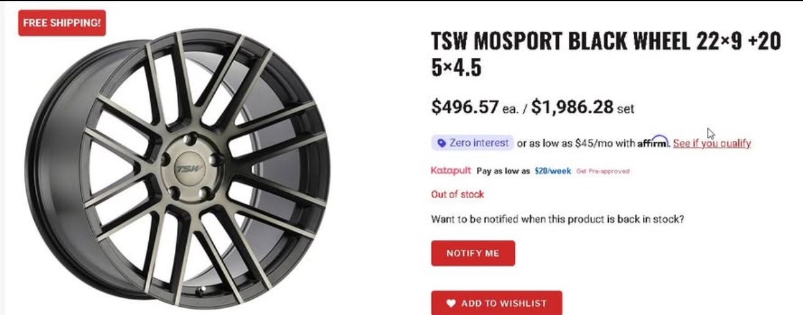Click the tag icon beside Zero interest
This screenshot has width=803, height=315.
[441, 143]
